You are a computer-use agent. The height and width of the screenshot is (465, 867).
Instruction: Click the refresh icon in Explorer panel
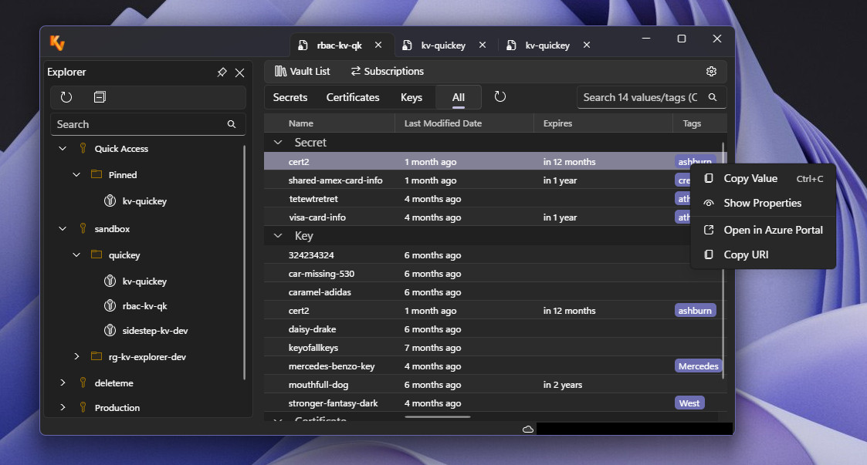tap(66, 97)
